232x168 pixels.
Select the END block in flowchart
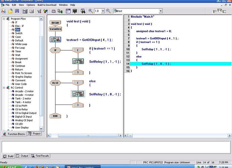[55, 116]
